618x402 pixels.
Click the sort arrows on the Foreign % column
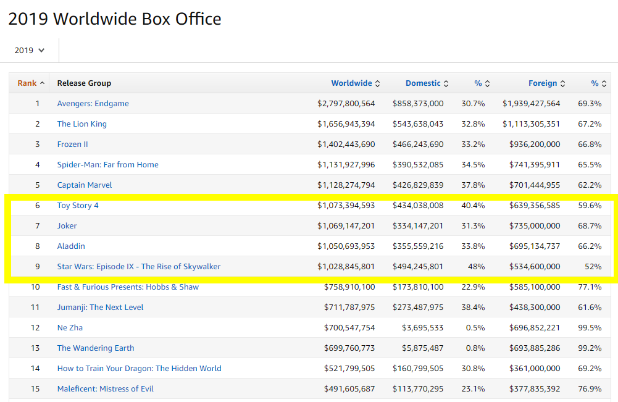[x=604, y=83]
